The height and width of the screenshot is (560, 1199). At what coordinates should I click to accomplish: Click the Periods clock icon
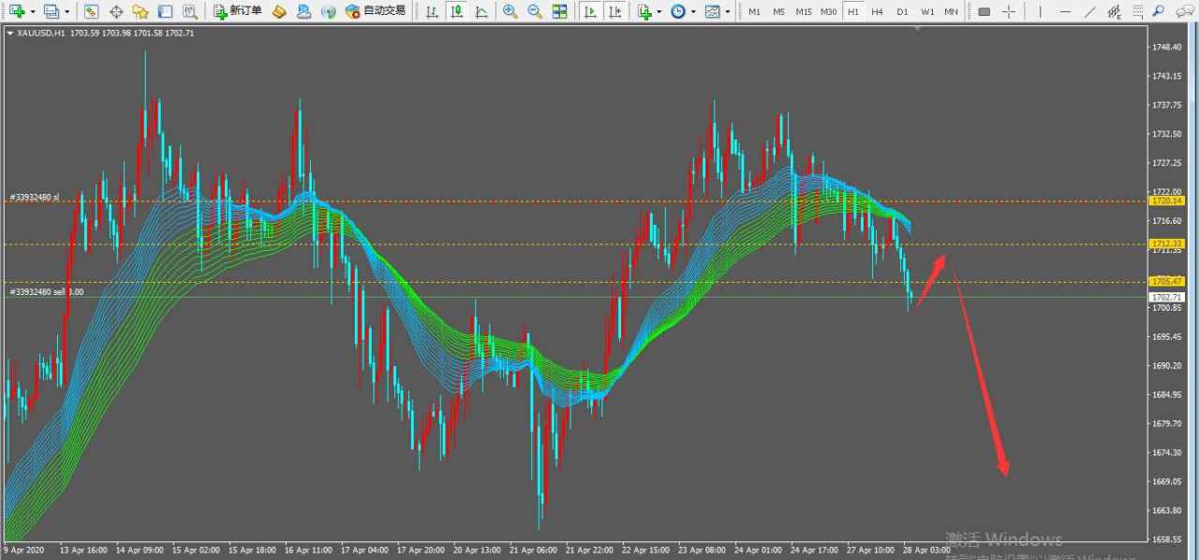(677, 11)
